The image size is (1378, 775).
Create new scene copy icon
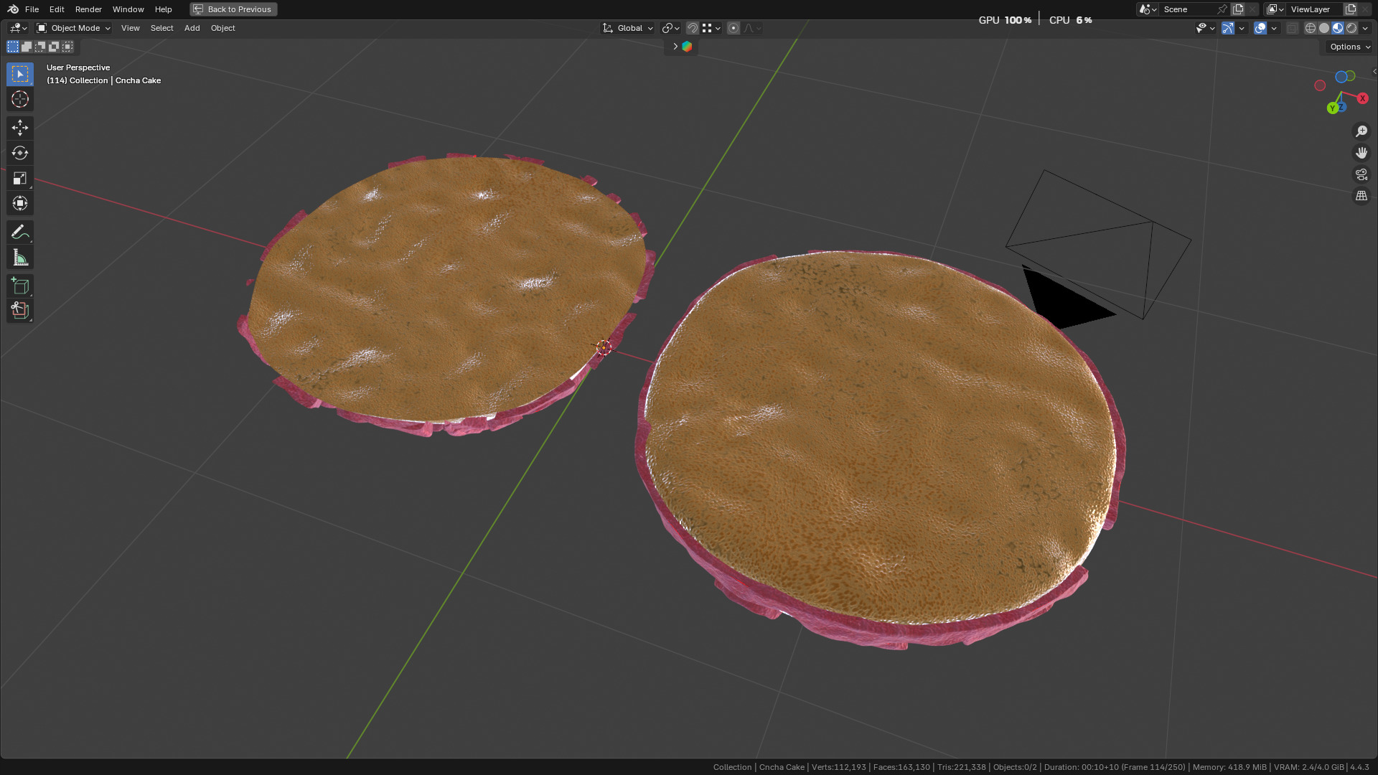tap(1238, 9)
